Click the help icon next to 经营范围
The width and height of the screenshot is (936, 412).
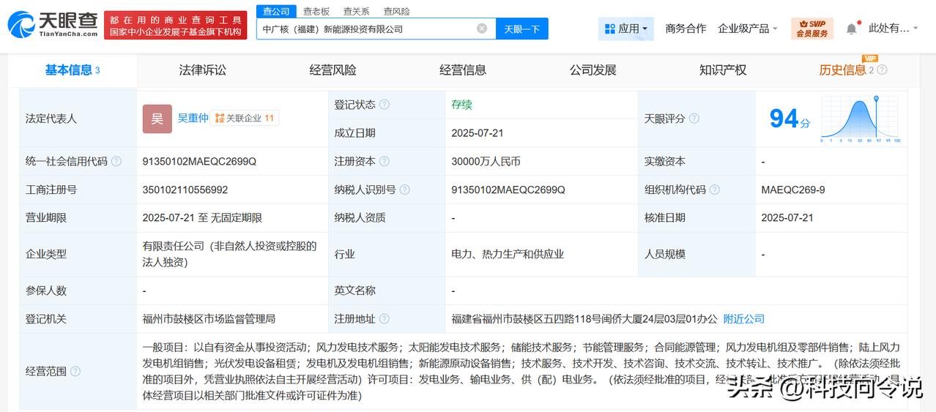tap(75, 372)
